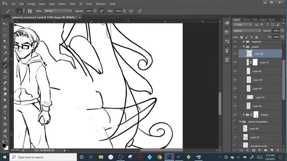287x161 pixels.
Task: Click layer style fx button
Action: tap(248, 150)
